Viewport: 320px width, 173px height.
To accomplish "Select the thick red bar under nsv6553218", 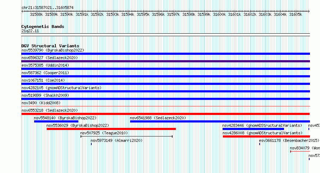I will 165,114.
